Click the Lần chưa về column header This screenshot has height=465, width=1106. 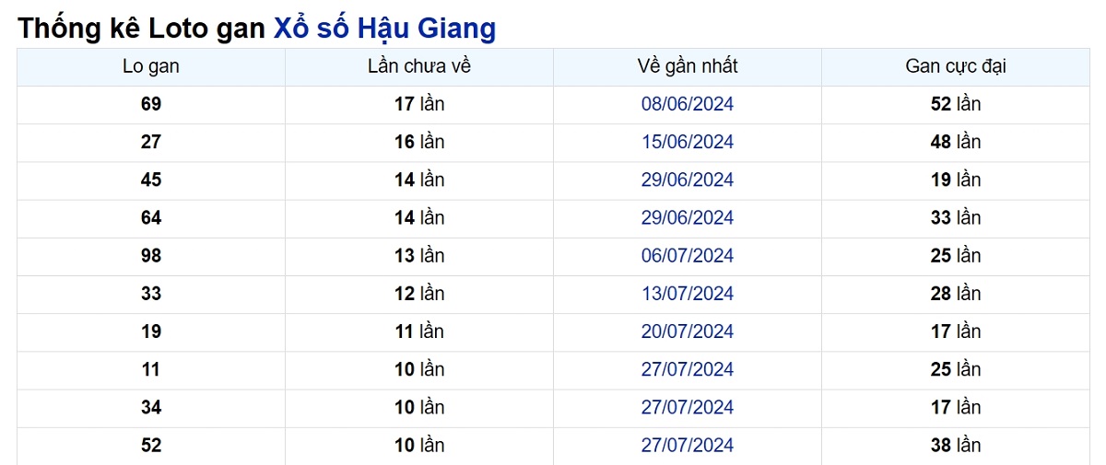(419, 66)
